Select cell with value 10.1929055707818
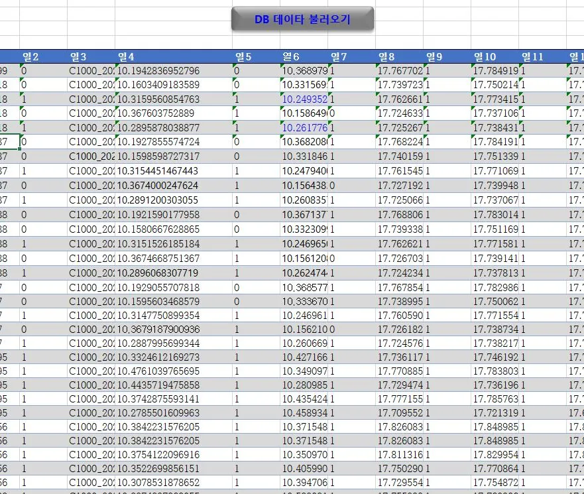The width and height of the screenshot is (584, 494). point(174,287)
